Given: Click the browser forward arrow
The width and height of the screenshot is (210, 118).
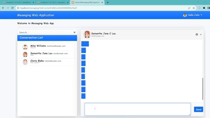Looking at the screenshot, I should [x=8, y=8].
